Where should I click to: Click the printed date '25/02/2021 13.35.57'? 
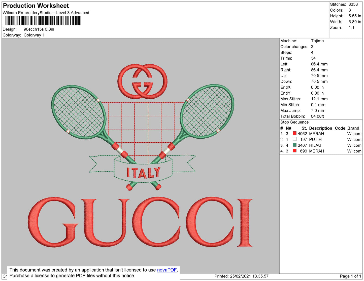tap(249, 276)
